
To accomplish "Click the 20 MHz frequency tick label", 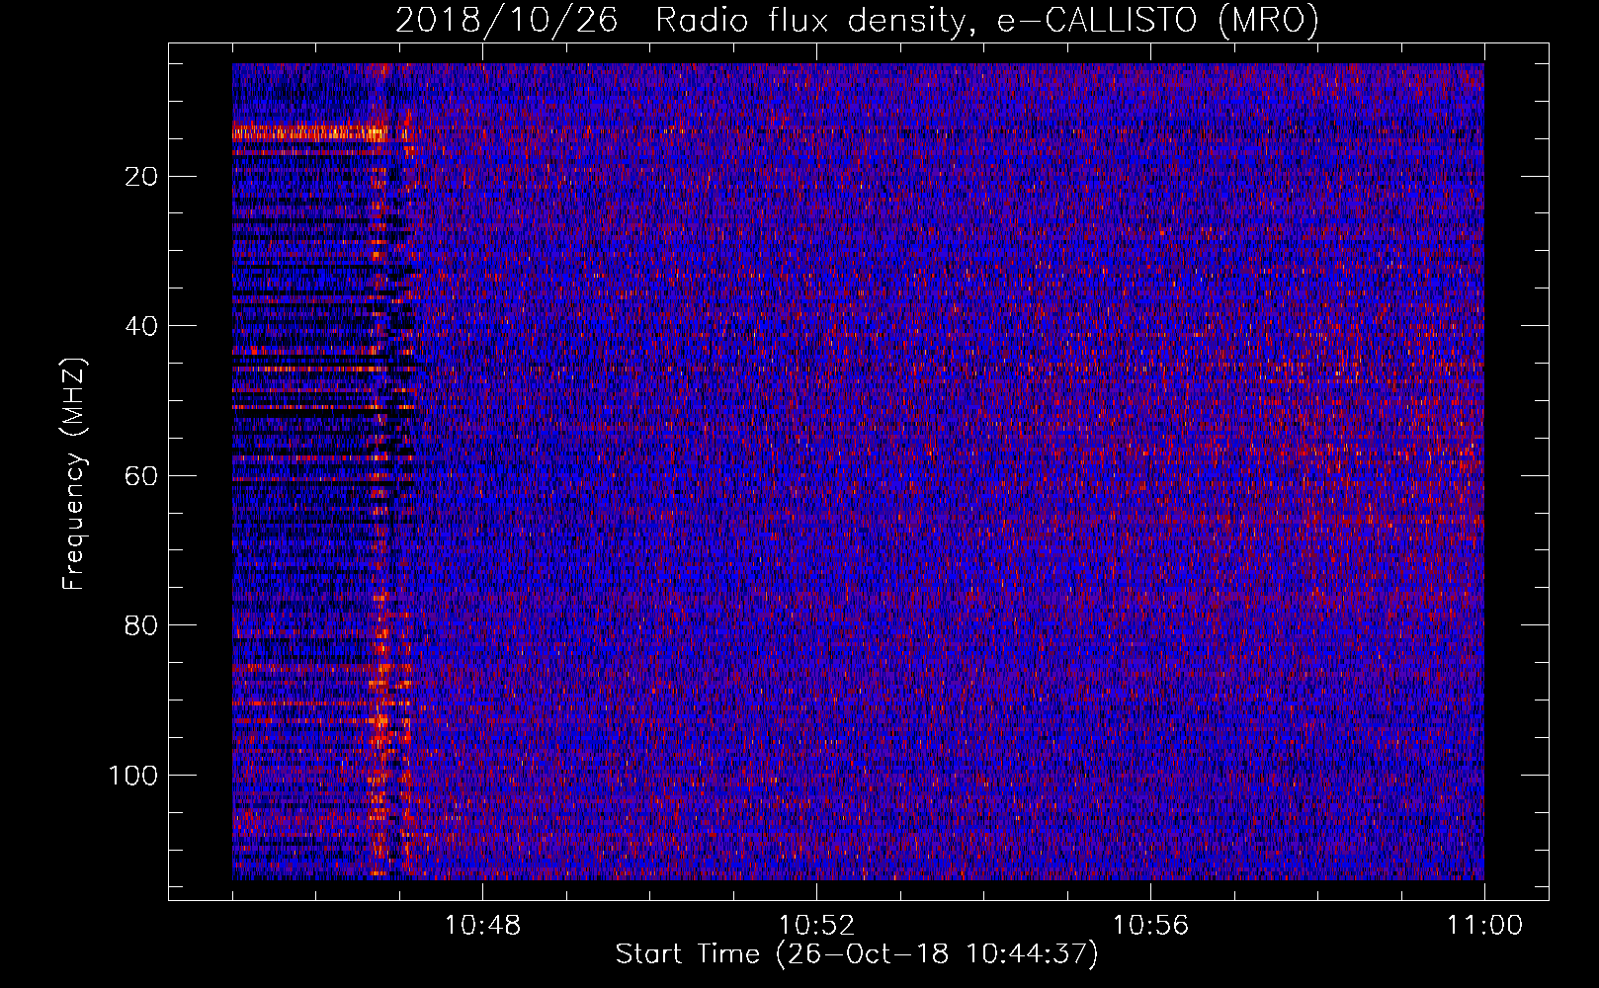I will (x=142, y=177).
